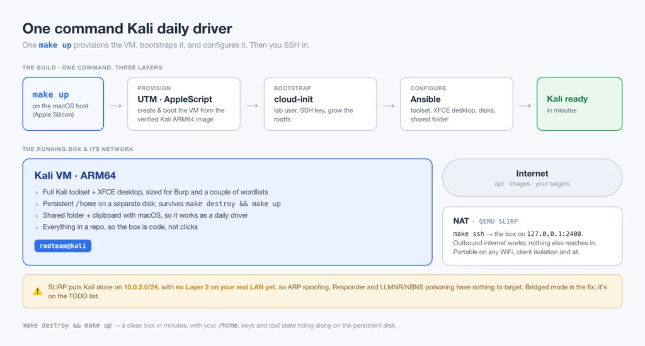The height and width of the screenshot is (346, 645).
Task: Click 'no Layer 2 on your real LAN yet'
Action: pos(225,287)
